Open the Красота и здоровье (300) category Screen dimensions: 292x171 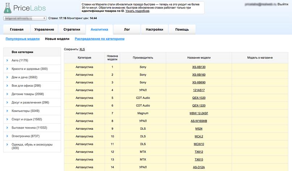click(x=30, y=69)
